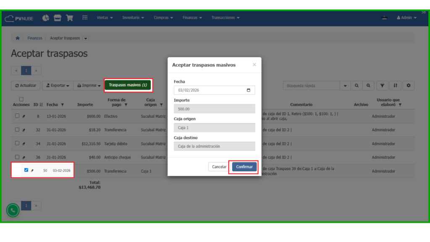Open the Ventas menu
The height and width of the screenshot is (242, 430).
pyautogui.click(x=105, y=18)
